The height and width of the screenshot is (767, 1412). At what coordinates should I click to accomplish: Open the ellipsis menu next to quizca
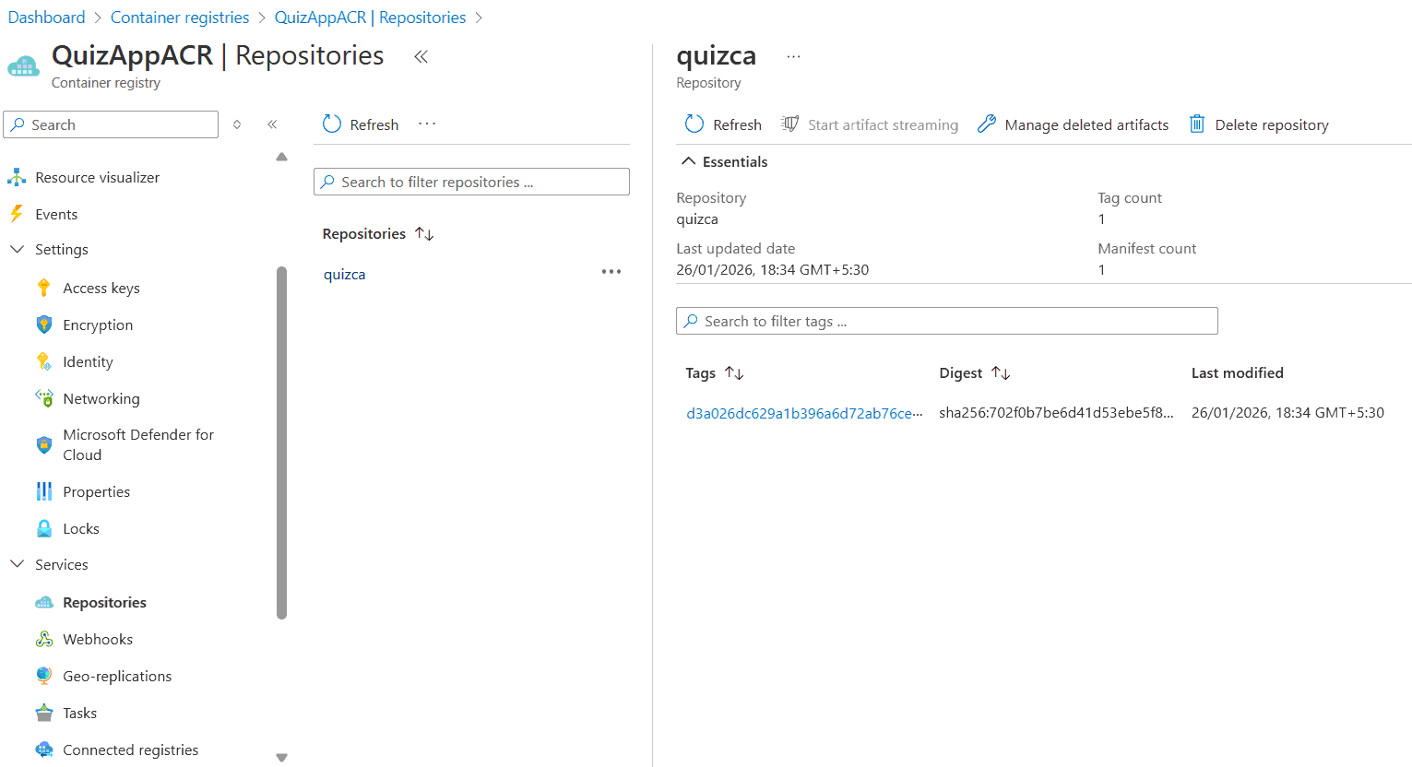pyautogui.click(x=611, y=271)
